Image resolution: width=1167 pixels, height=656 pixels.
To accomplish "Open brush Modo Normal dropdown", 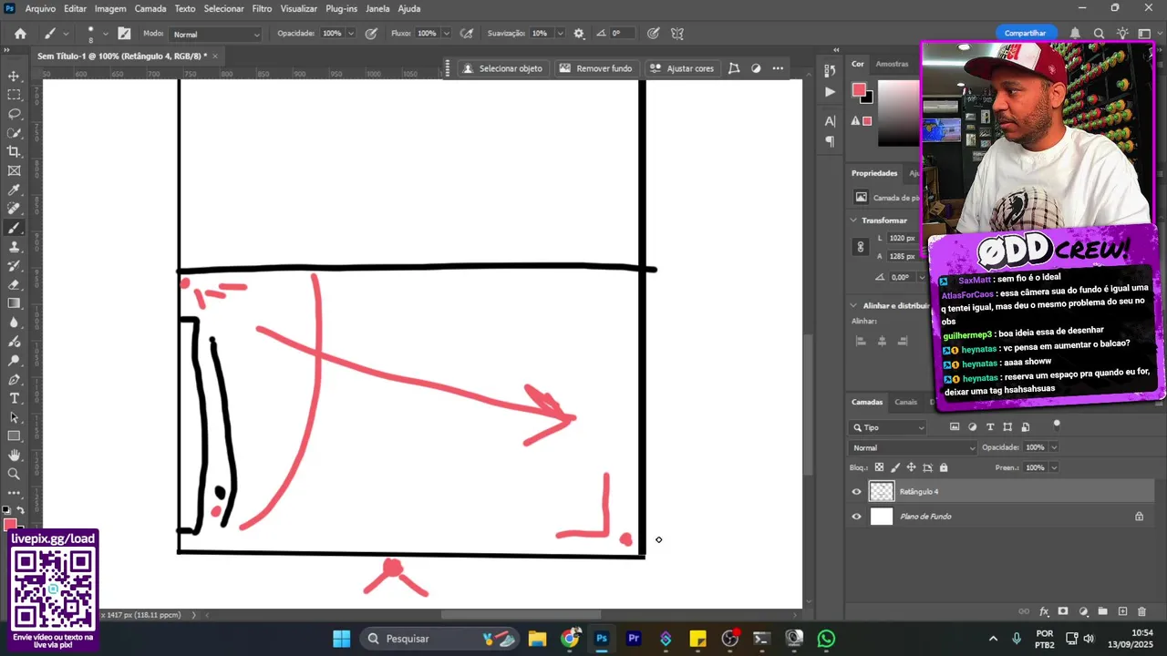I will pos(216,34).
